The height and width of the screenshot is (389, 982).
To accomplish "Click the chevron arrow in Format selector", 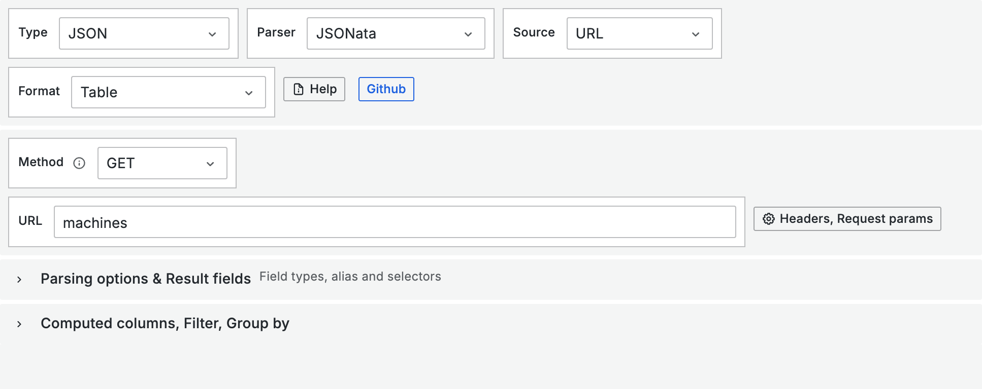I will (x=249, y=93).
